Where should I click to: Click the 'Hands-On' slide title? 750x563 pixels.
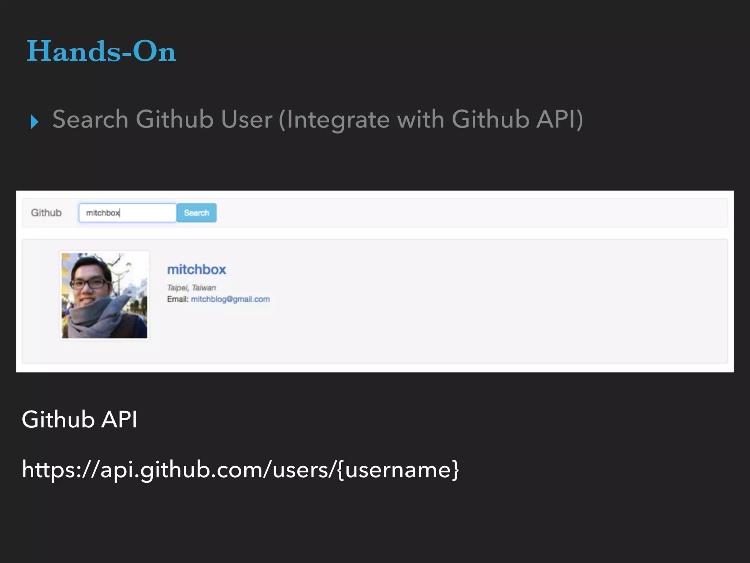(x=101, y=51)
